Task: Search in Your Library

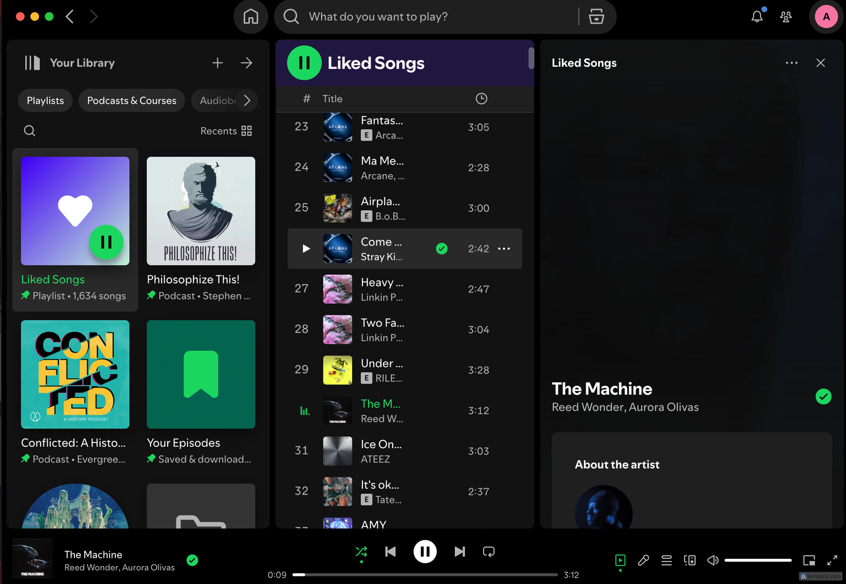Action: point(30,131)
